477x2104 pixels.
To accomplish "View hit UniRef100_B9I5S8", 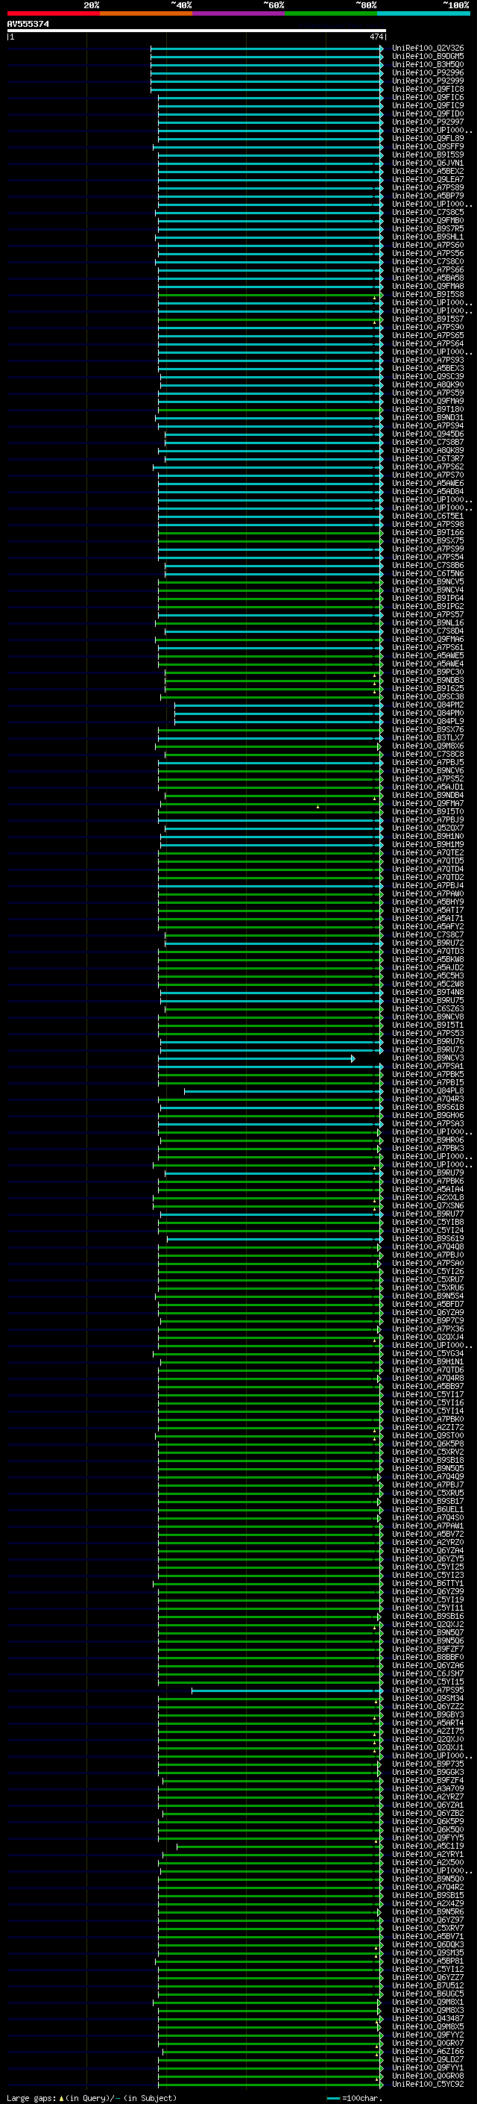I will 427,295.
